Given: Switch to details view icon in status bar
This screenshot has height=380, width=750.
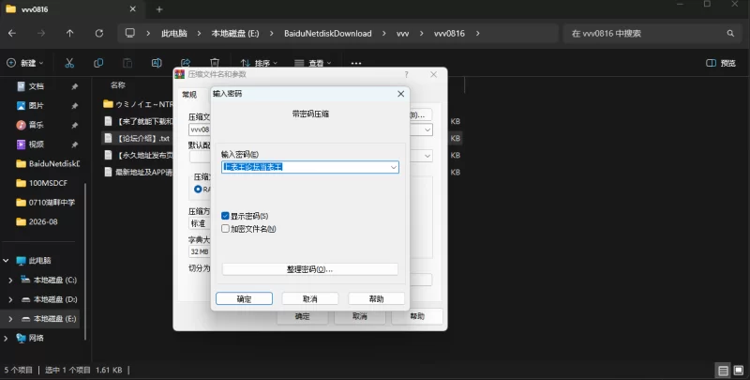Looking at the screenshot, I should click(x=723, y=371).
